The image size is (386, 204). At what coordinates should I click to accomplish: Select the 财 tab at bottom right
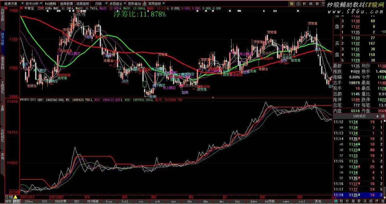click(341, 201)
